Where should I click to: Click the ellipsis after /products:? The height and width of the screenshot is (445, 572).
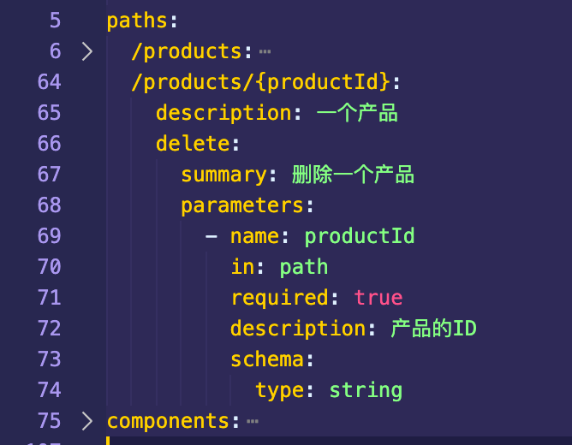pyautogui.click(x=264, y=52)
